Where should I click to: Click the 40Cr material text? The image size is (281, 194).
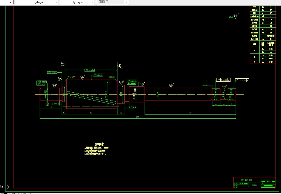(x=255, y=185)
